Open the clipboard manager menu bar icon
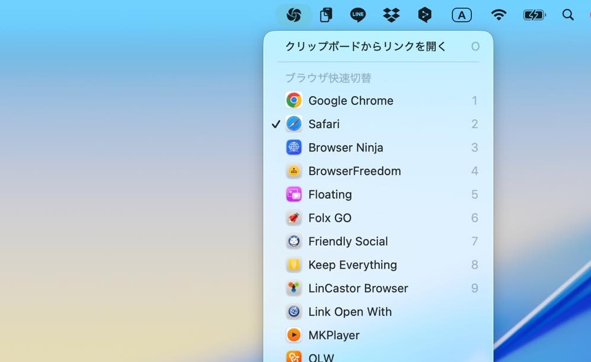The image size is (591, 362). pos(326,15)
